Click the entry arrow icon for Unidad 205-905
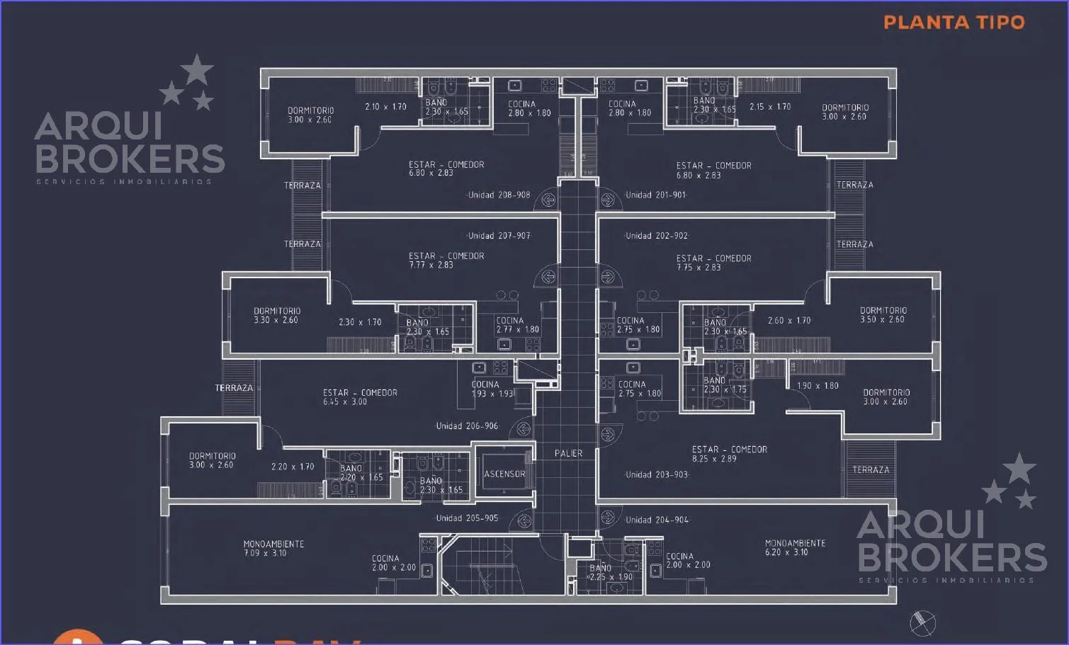The height and width of the screenshot is (645, 1069). click(x=524, y=521)
